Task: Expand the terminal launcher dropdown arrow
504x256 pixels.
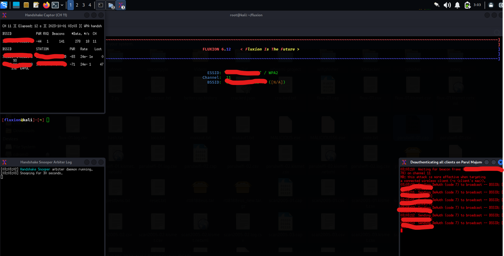Action: pyautogui.click(x=62, y=5)
